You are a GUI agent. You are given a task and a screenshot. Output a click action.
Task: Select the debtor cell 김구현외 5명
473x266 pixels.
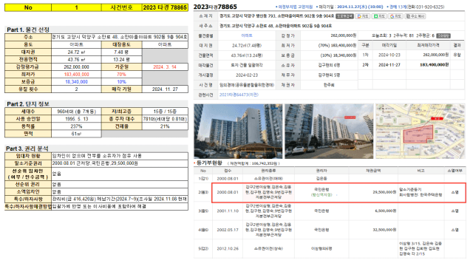pyautogui.click(x=329, y=75)
